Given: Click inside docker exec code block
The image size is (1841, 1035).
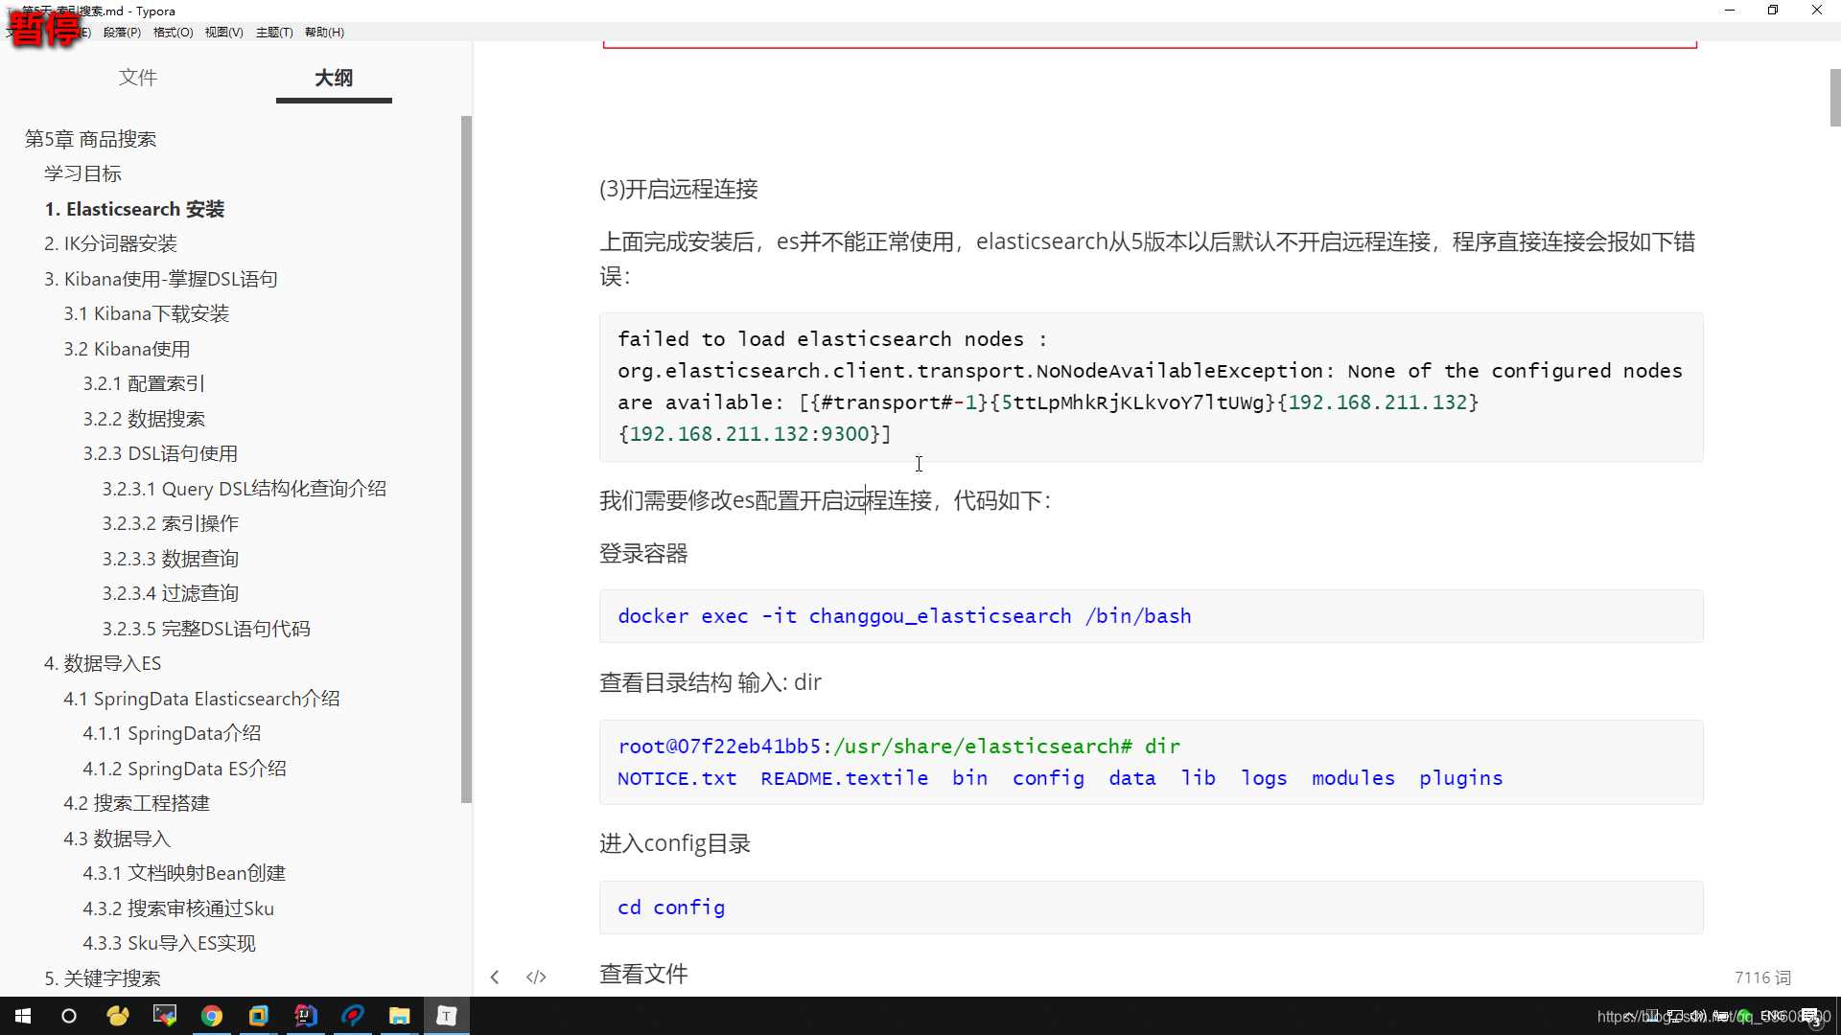Looking at the screenshot, I should pos(1151,616).
